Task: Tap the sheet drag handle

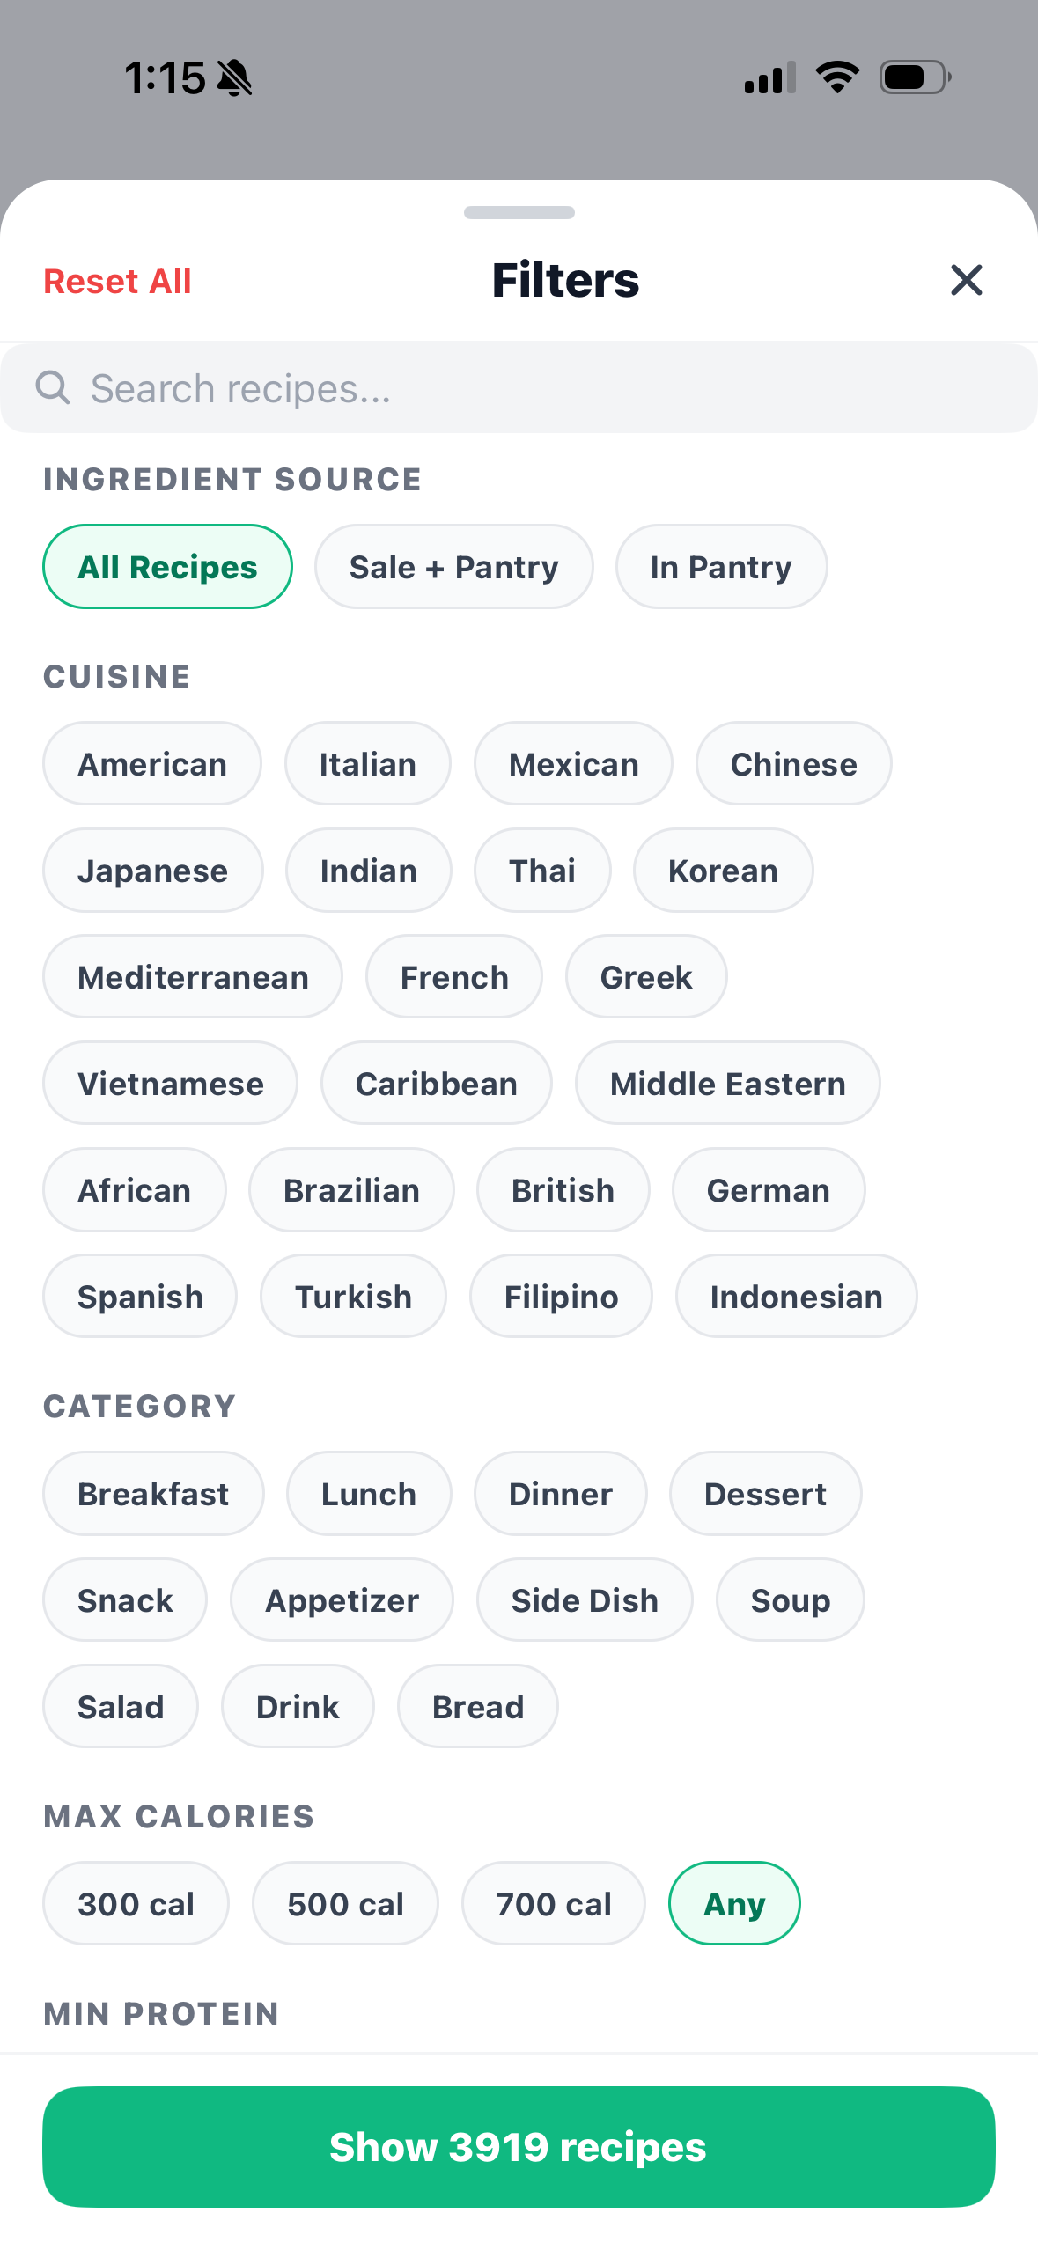Action: click(519, 212)
